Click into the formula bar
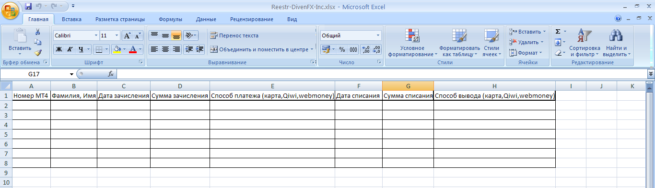Image resolution: width=655 pixels, height=188 pixels. (382, 74)
